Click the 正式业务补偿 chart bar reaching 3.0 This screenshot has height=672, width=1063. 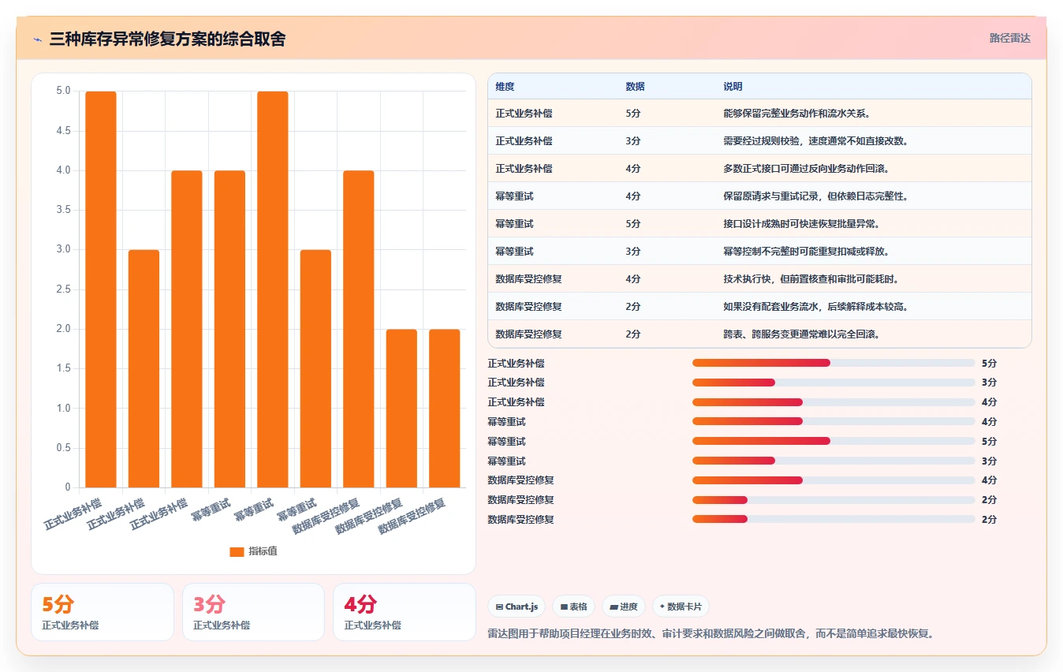[144, 368]
